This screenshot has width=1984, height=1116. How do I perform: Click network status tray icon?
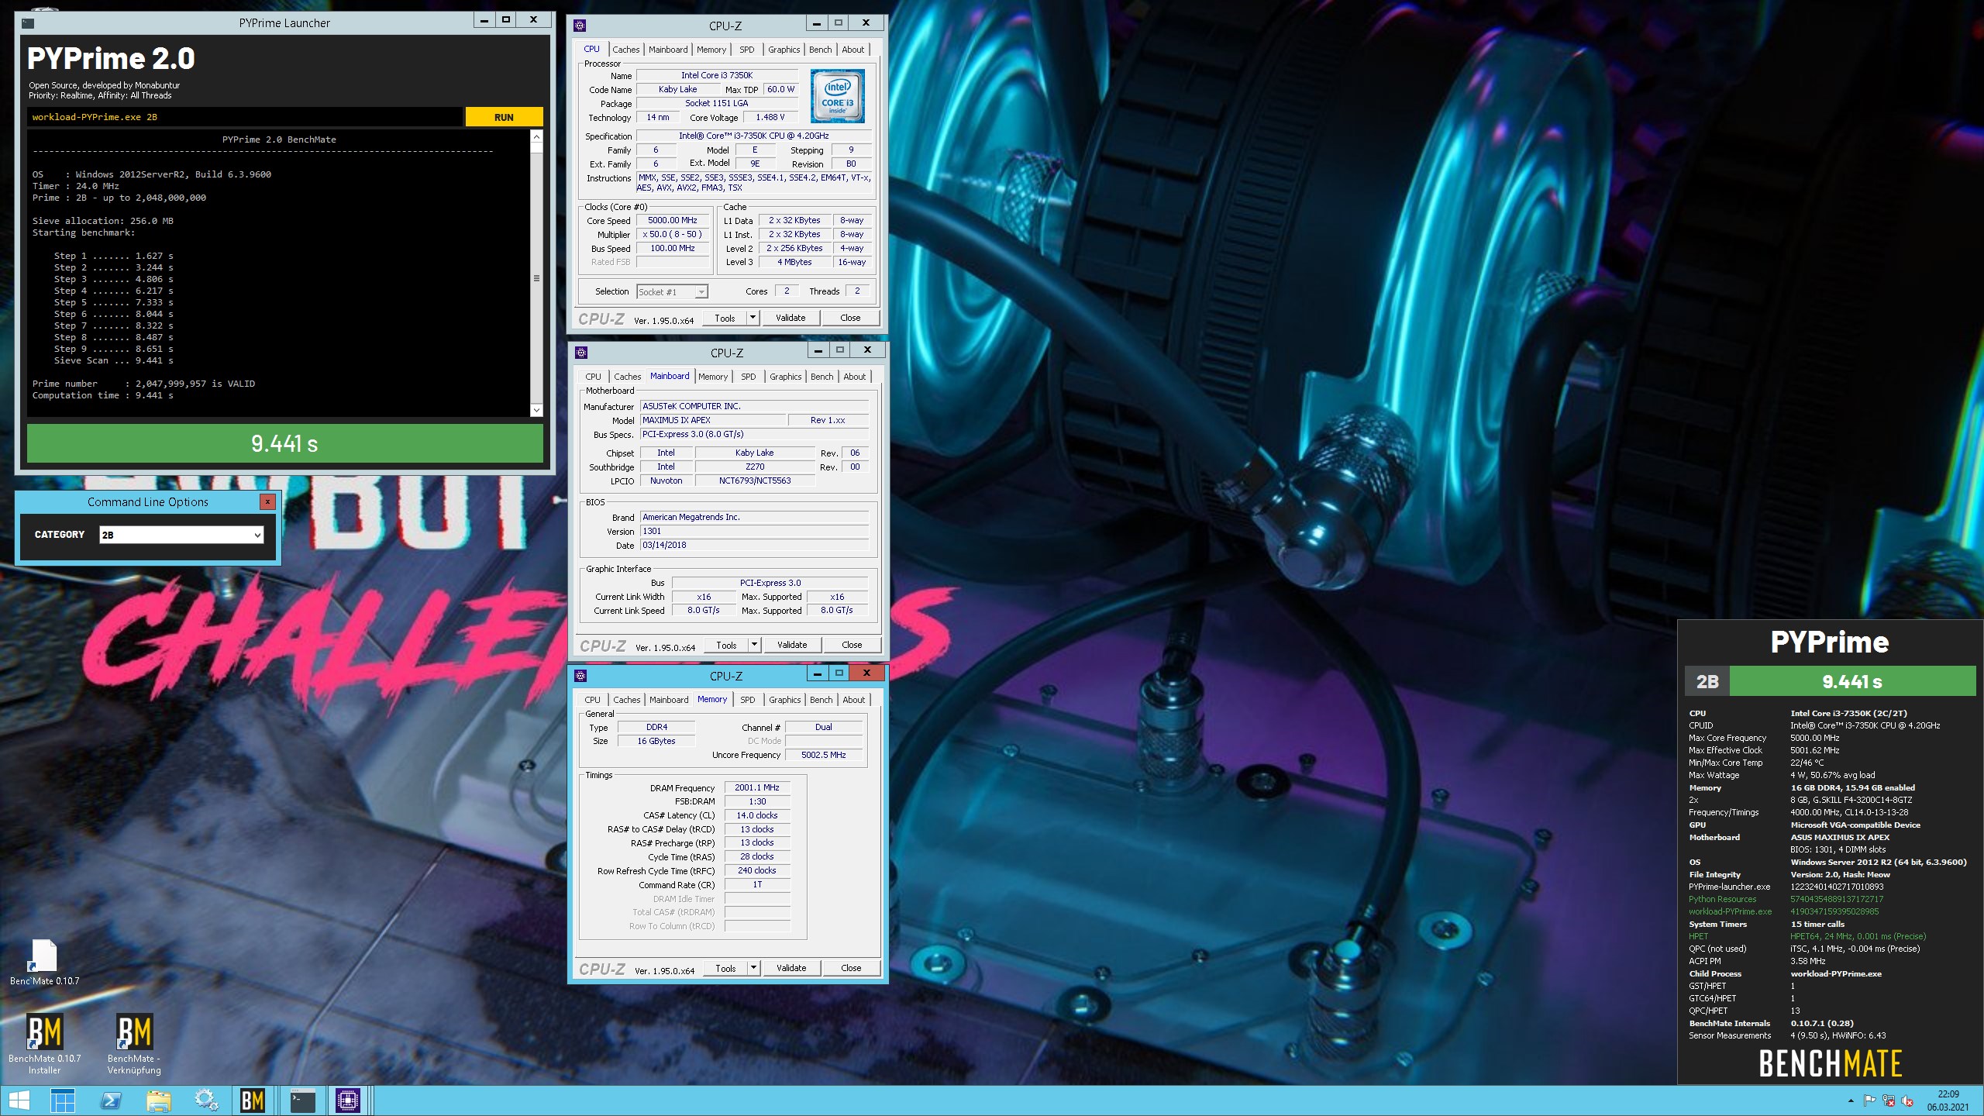pyautogui.click(x=1889, y=1100)
